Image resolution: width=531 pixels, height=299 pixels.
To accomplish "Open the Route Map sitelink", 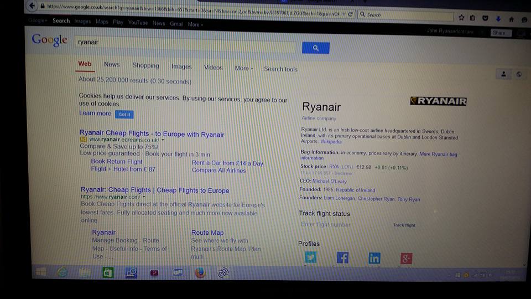I will pos(207,233).
